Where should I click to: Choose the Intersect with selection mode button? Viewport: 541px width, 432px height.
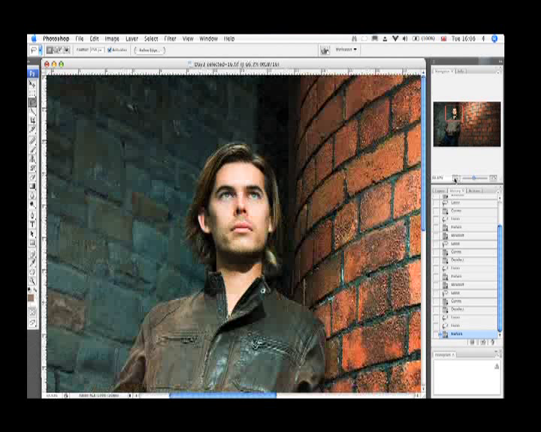click(x=67, y=50)
